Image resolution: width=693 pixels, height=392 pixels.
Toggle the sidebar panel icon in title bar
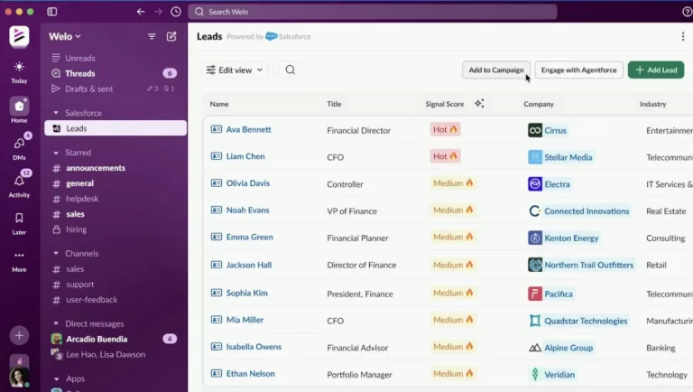[52, 12]
